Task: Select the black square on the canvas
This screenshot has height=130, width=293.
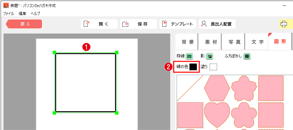Action: tap(86, 83)
